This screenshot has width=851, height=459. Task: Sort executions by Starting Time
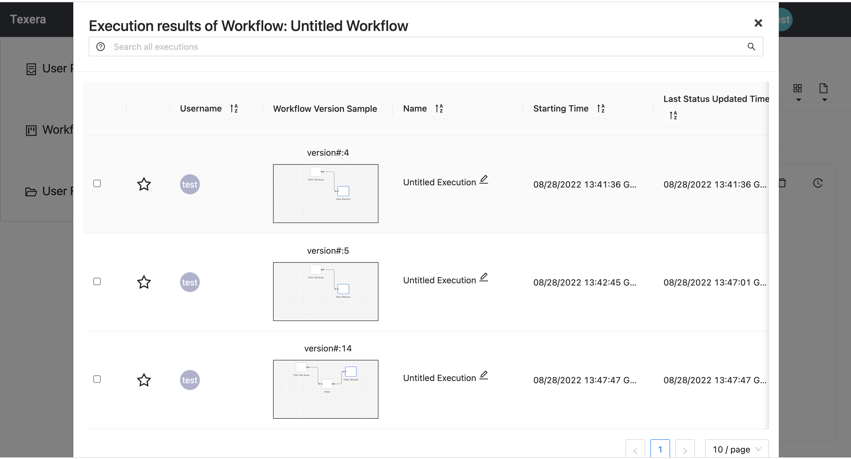600,108
